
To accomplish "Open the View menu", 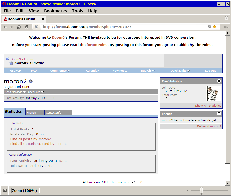I will 34,11.
